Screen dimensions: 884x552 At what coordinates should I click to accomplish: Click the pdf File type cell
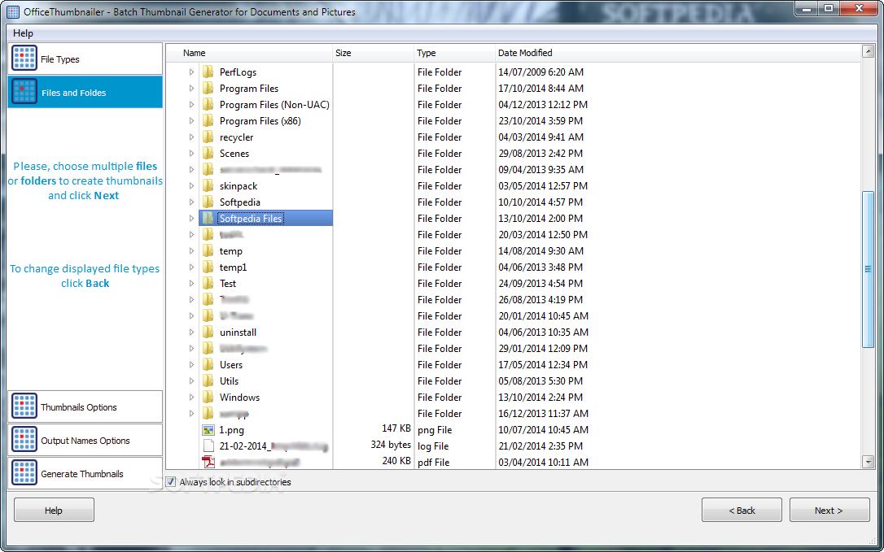click(x=433, y=462)
